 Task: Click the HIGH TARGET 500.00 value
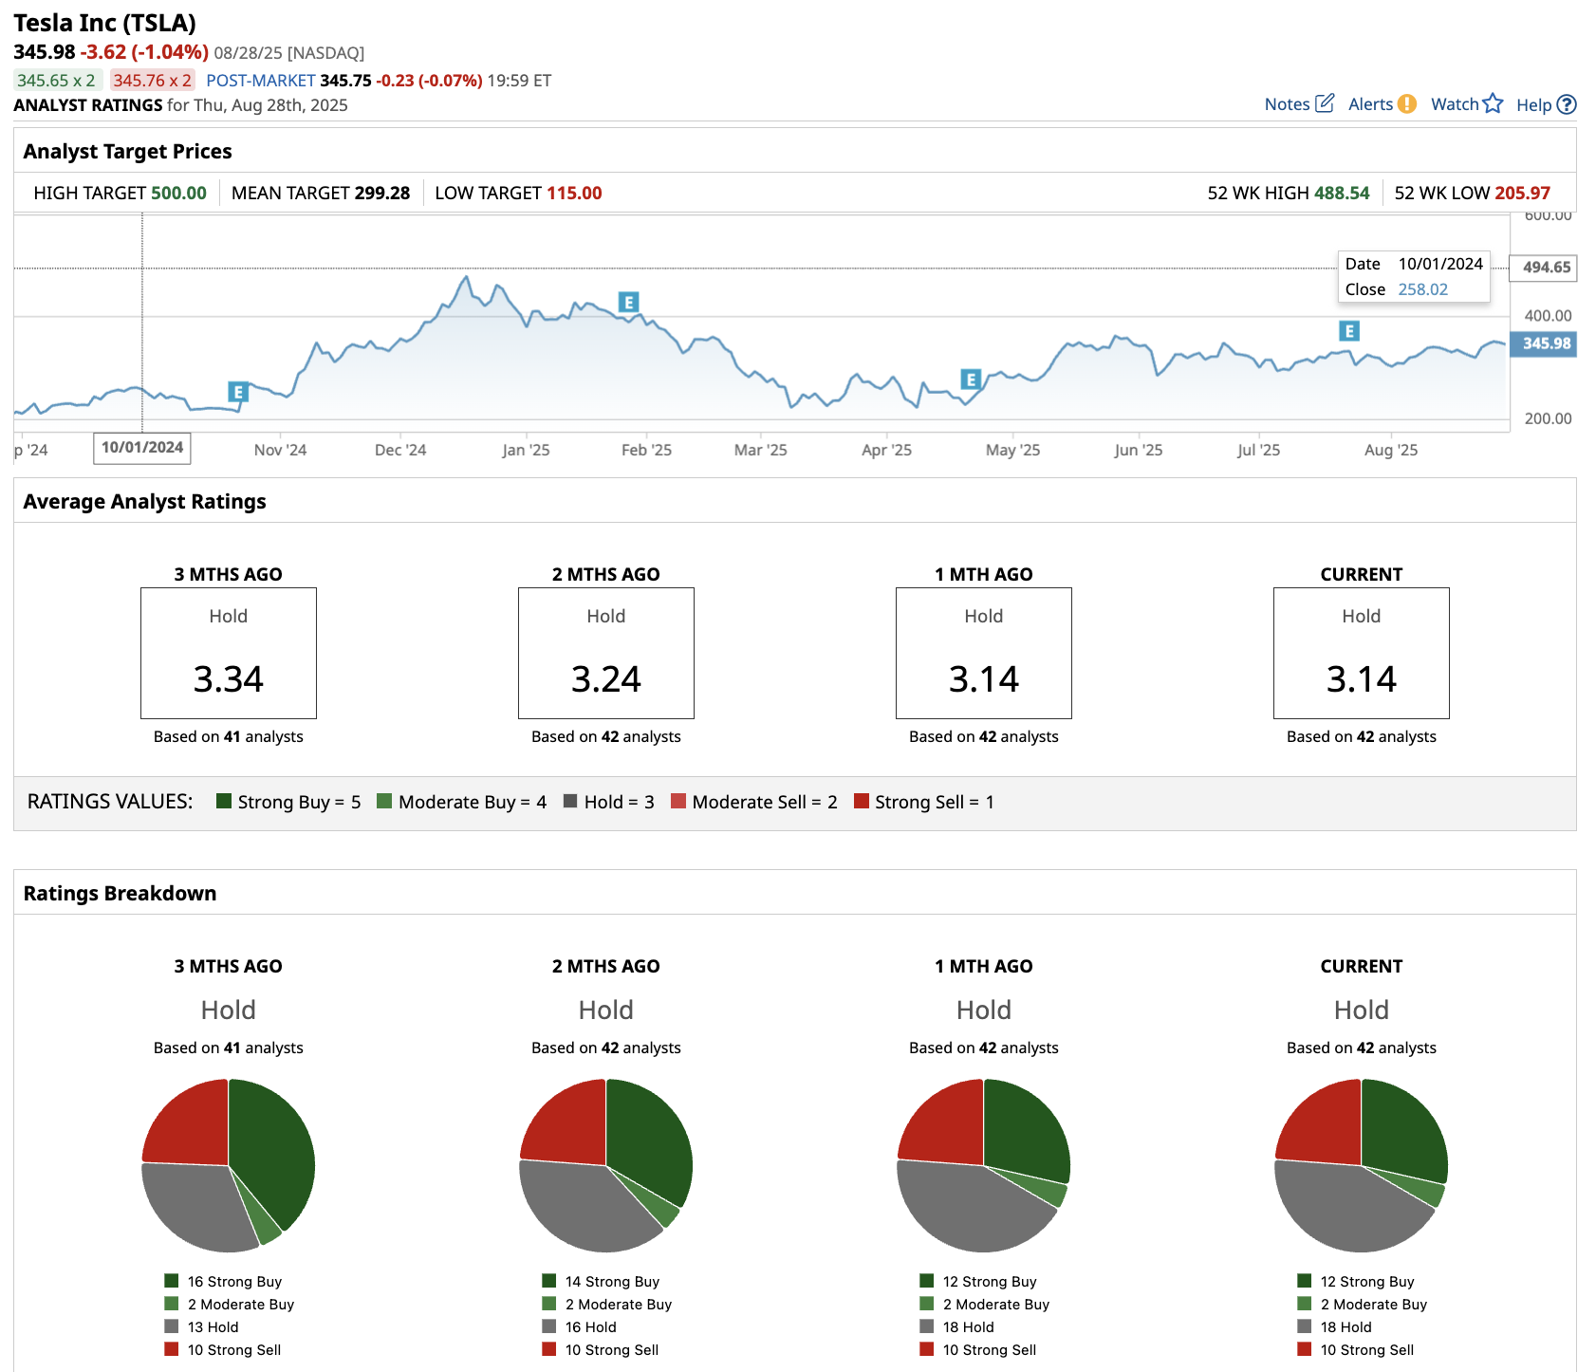[x=178, y=193]
